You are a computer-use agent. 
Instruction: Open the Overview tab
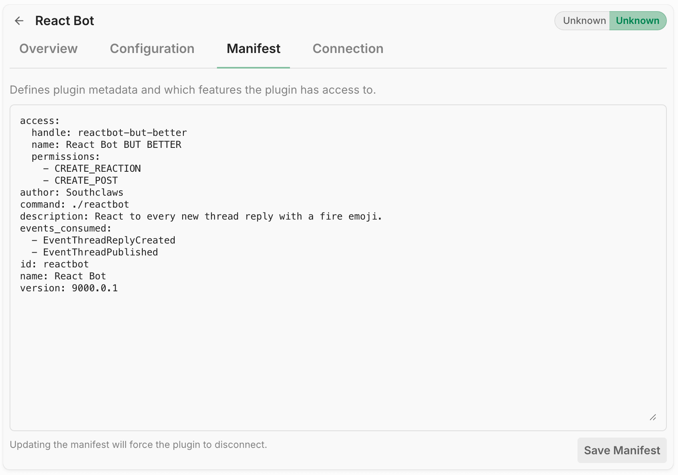pos(48,49)
